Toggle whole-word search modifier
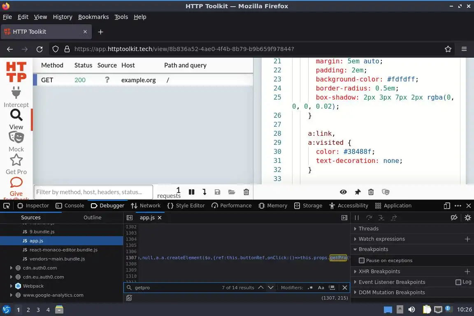This screenshot has height=316, width=474. (x=332, y=288)
